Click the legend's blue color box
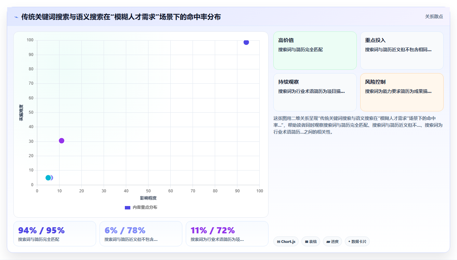The width and height of the screenshot is (457, 260). [128, 207]
